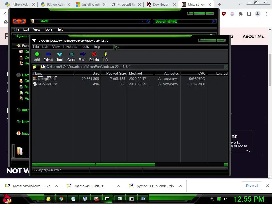Open the 7-Zip Tools menu

click(85, 46)
